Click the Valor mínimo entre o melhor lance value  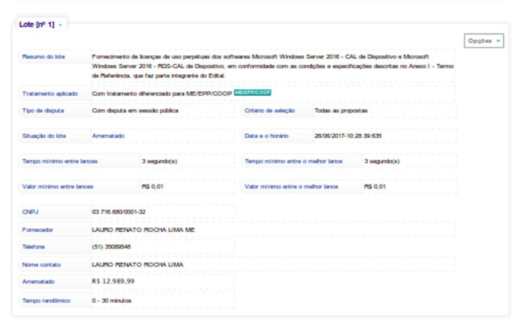tap(374, 186)
